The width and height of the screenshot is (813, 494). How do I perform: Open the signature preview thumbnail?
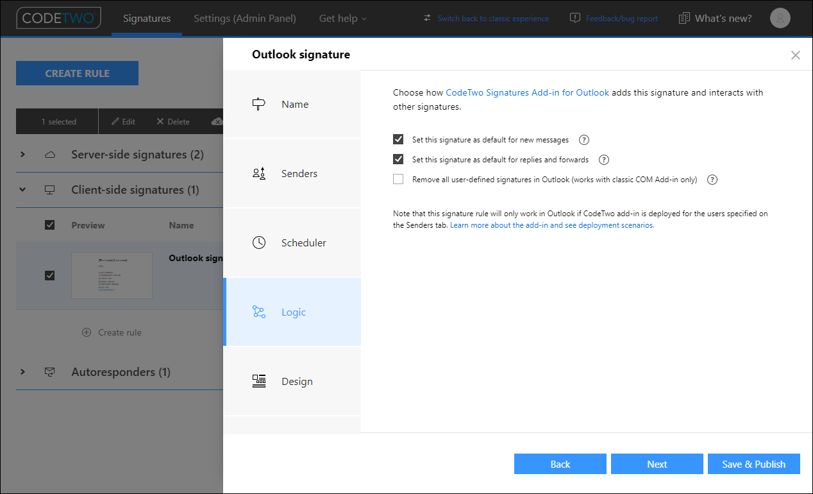(x=112, y=275)
